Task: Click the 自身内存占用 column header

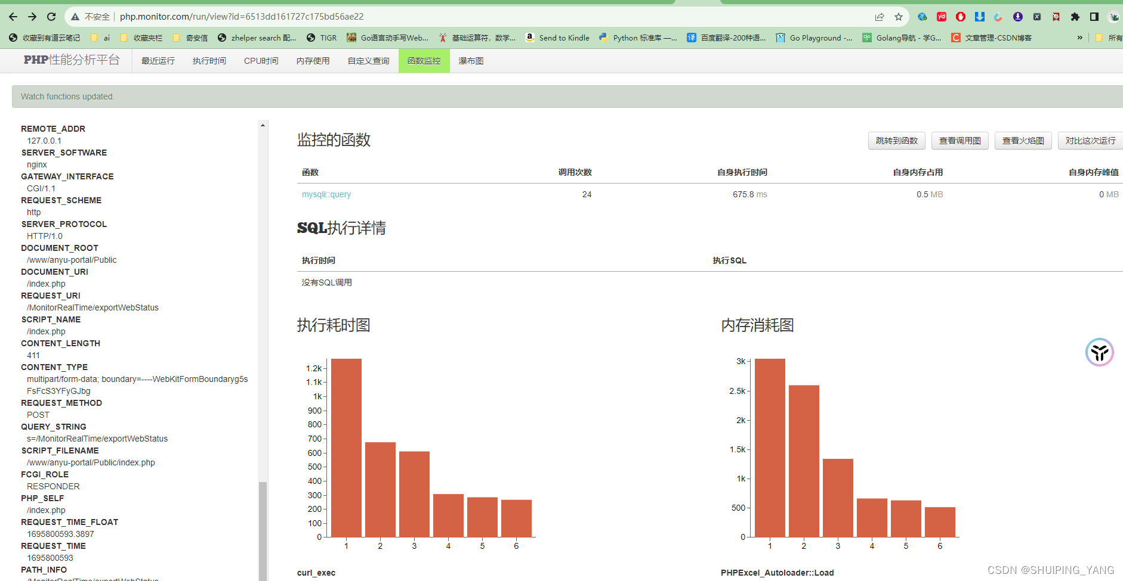Action: pyautogui.click(x=918, y=172)
